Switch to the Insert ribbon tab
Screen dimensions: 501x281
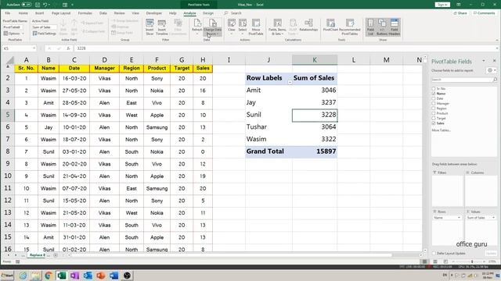point(39,13)
